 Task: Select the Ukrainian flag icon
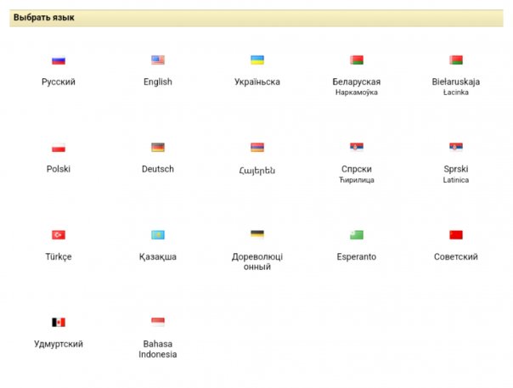pos(257,60)
